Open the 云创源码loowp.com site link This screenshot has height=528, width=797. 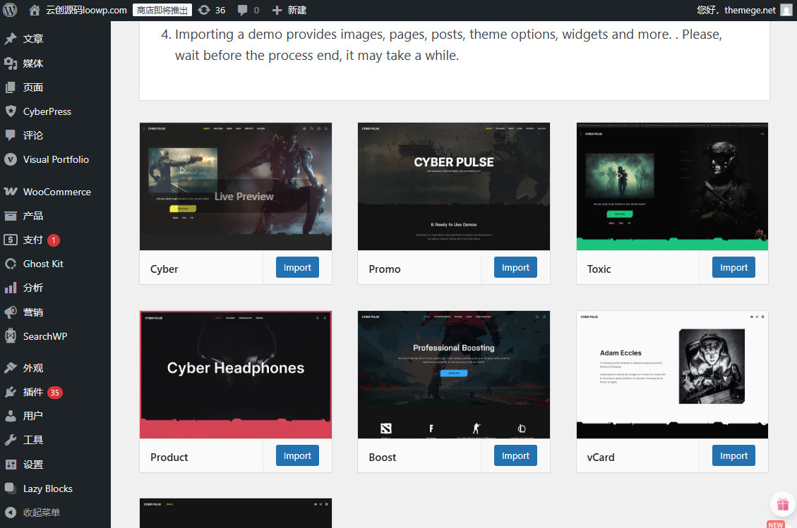(x=86, y=10)
